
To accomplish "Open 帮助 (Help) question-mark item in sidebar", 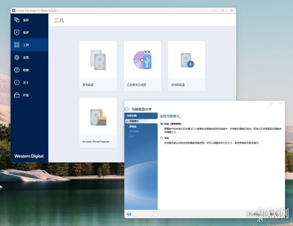I will pos(29,70).
